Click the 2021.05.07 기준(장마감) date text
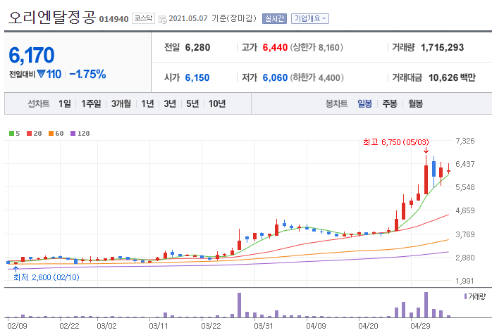The image size is (492, 335). [x=212, y=18]
